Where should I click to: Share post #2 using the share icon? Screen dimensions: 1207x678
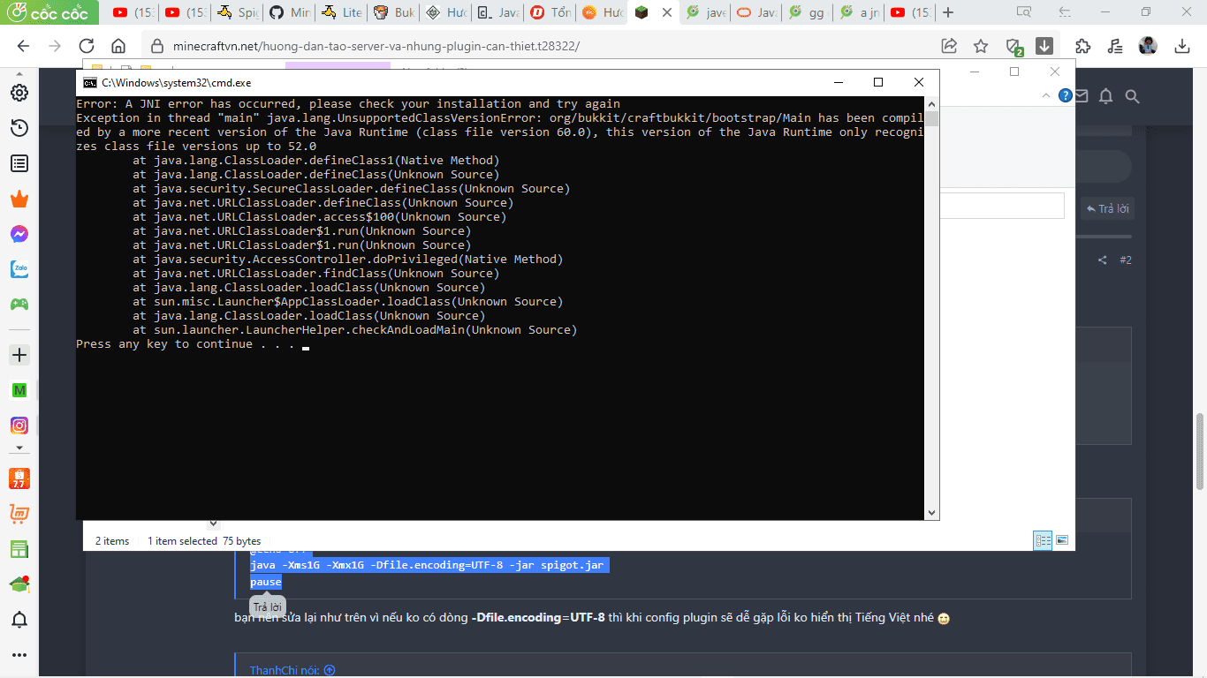coord(1102,260)
